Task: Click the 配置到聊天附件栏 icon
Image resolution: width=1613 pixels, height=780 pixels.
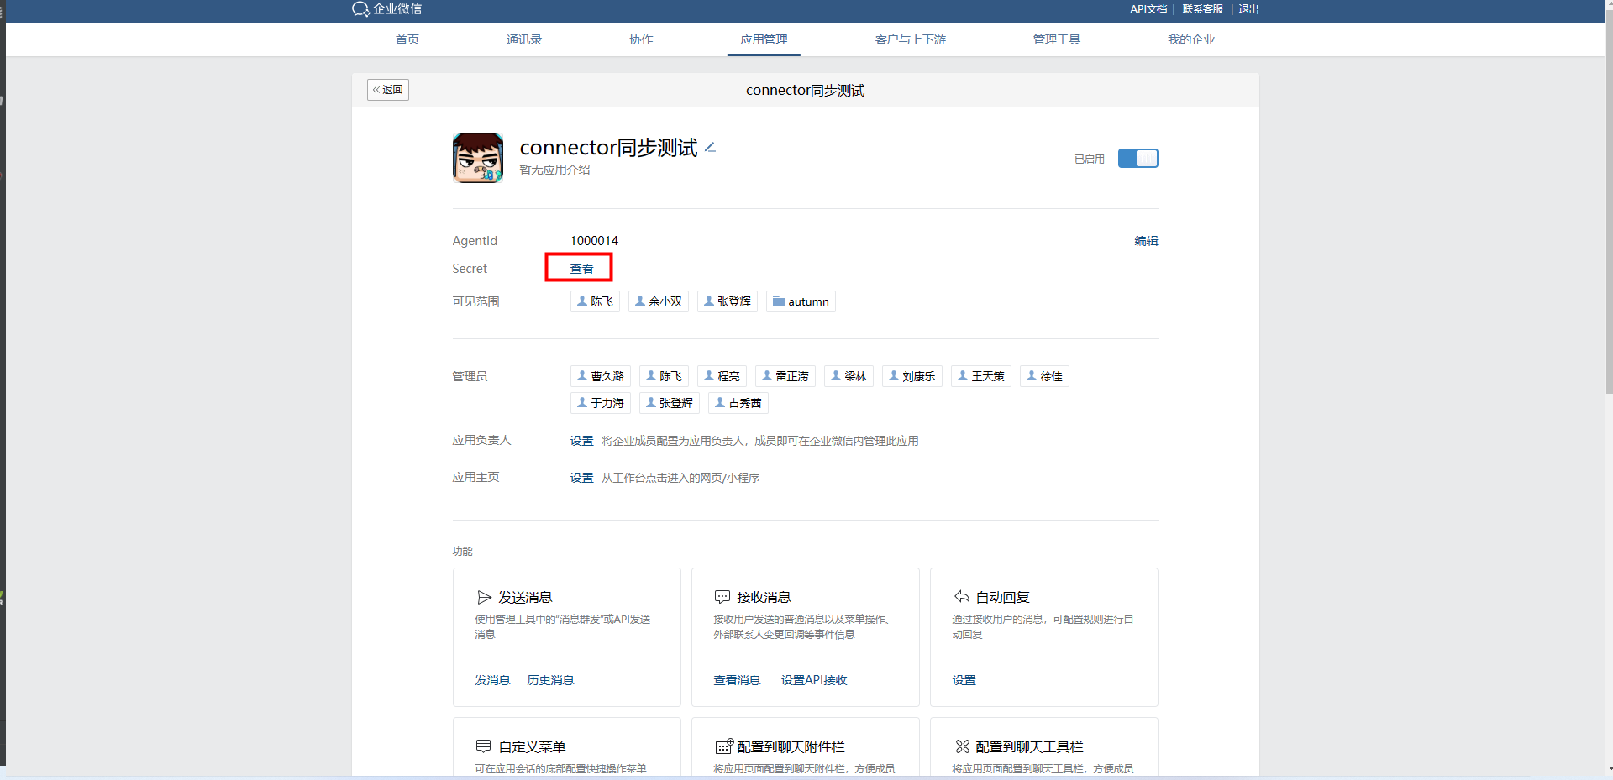Action: point(723,746)
